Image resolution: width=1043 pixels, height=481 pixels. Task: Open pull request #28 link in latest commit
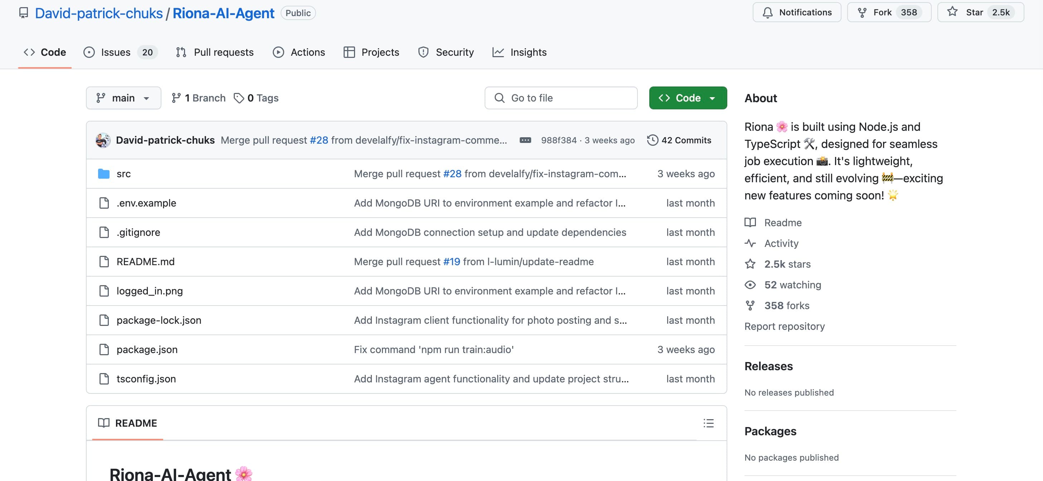pyautogui.click(x=319, y=140)
